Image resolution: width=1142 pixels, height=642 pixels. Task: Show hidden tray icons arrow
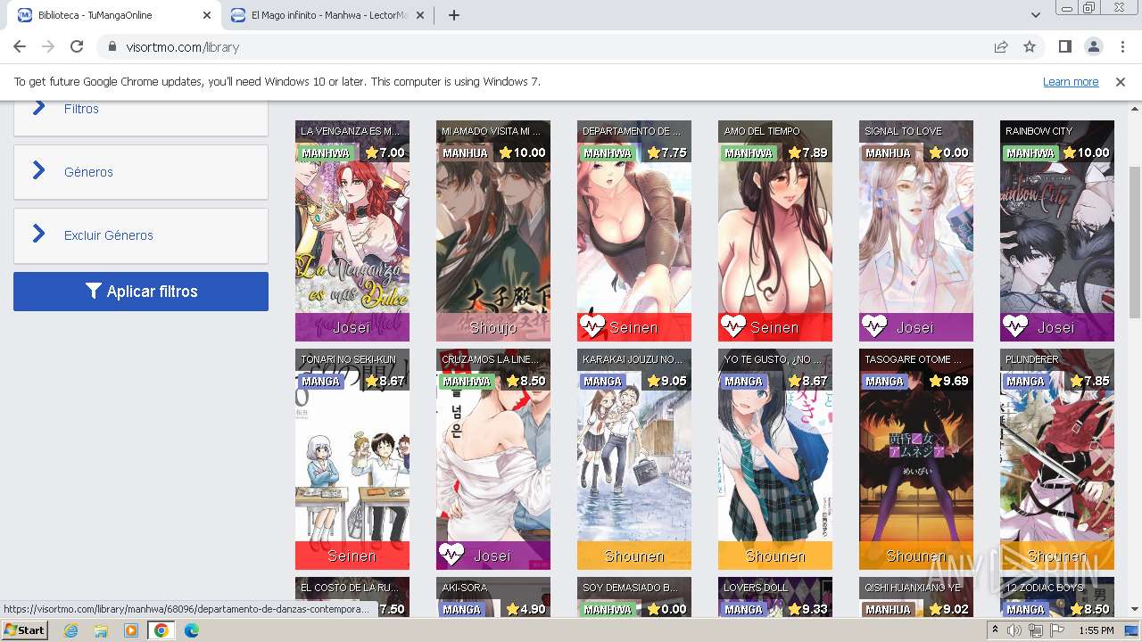point(995,630)
